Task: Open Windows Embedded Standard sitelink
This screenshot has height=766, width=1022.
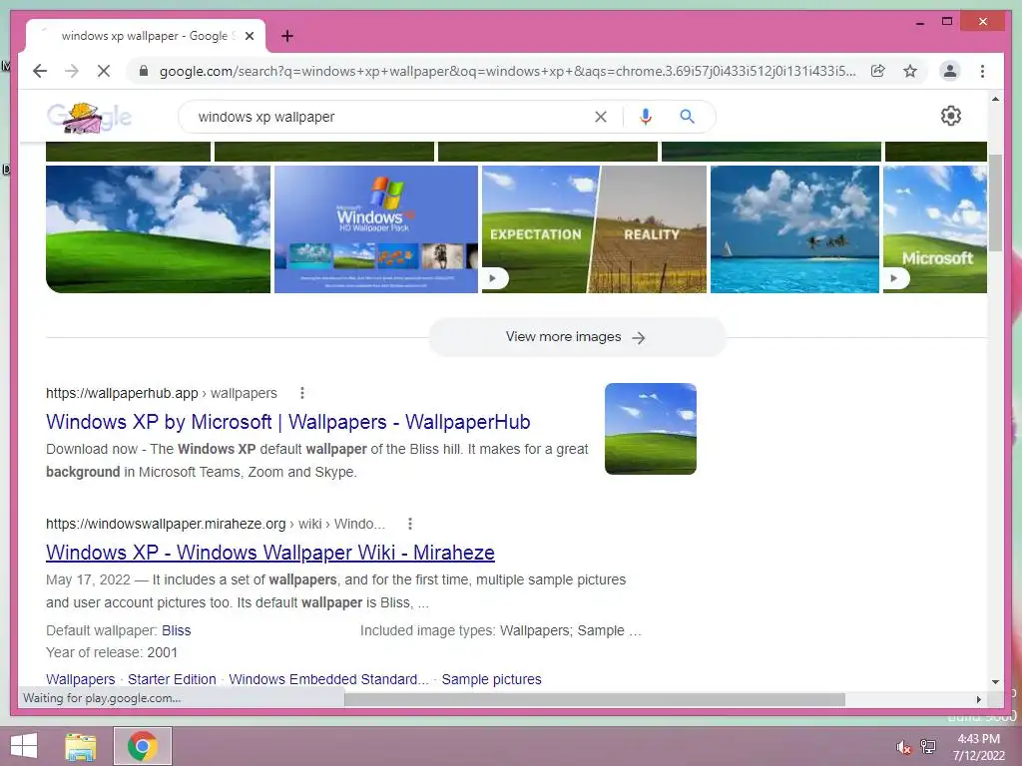Action: click(328, 679)
